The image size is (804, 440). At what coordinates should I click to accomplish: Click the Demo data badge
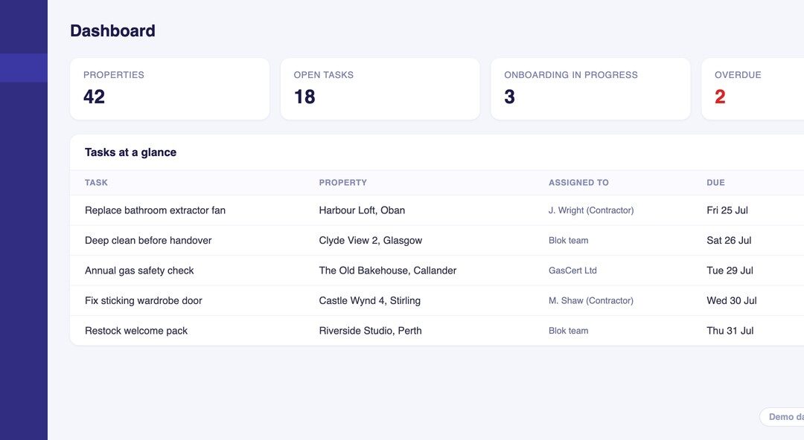(782, 417)
